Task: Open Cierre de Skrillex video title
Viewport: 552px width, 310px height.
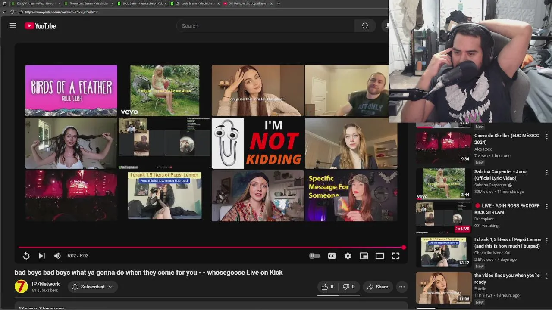Action: coord(507,139)
